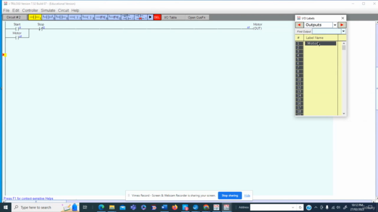This screenshot has width=378, height=212.
Task: Click the microphone icon in system tray
Action: coord(327,207)
